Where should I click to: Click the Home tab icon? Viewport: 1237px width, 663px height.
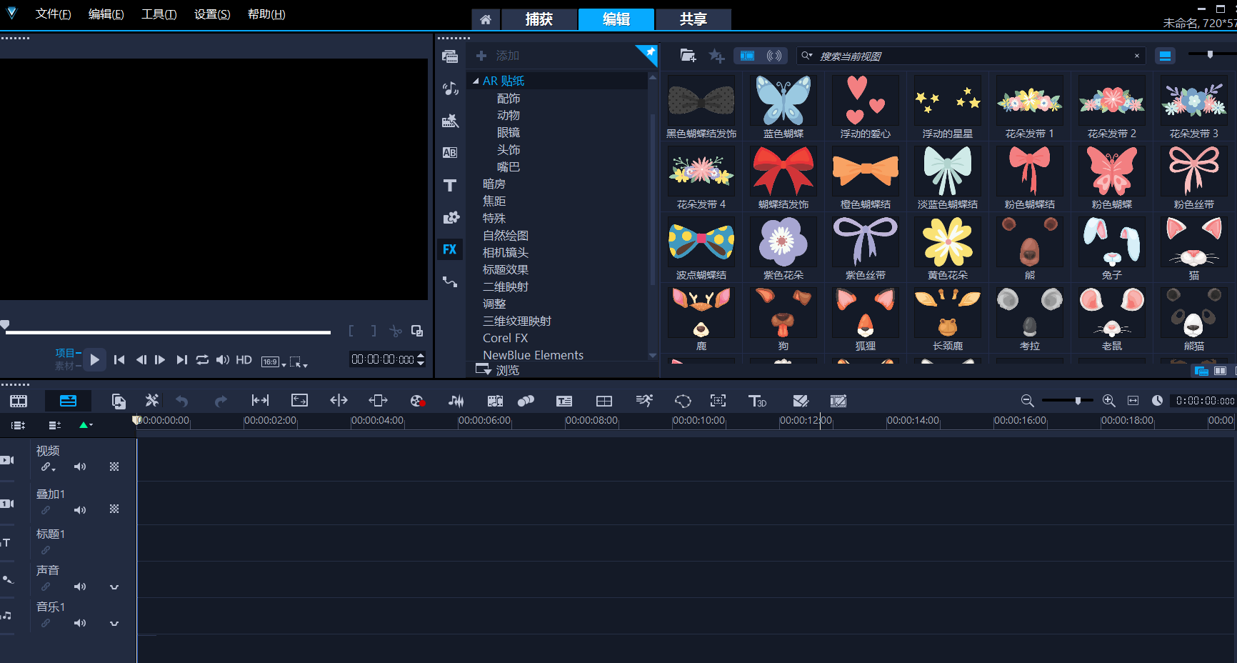tap(485, 19)
